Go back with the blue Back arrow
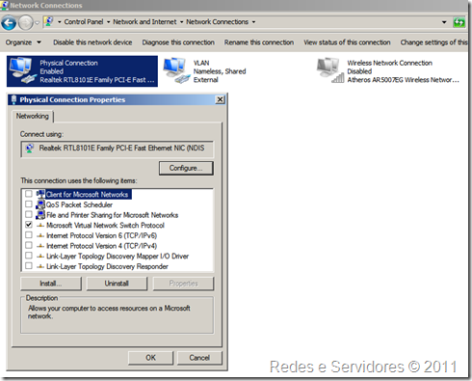 [x=9, y=23]
